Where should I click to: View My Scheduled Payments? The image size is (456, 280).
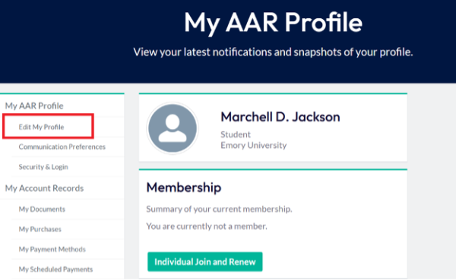(55, 269)
